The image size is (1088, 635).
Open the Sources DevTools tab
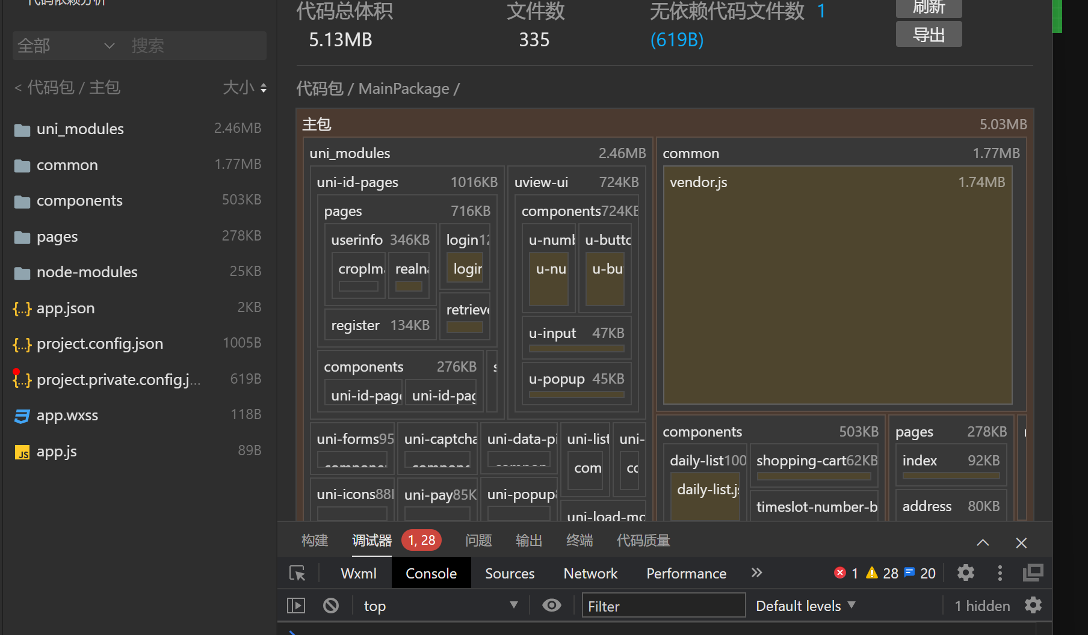510,574
